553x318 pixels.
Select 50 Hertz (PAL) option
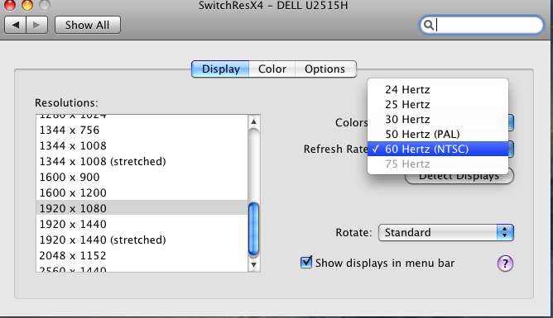438,134
